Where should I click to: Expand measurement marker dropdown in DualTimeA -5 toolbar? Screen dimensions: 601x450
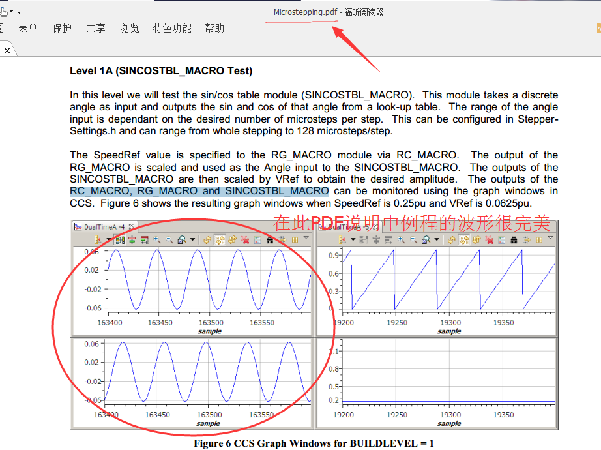click(353, 240)
